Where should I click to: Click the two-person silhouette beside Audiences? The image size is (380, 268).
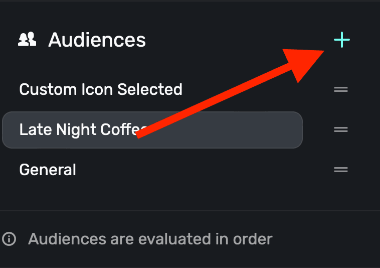27,39
